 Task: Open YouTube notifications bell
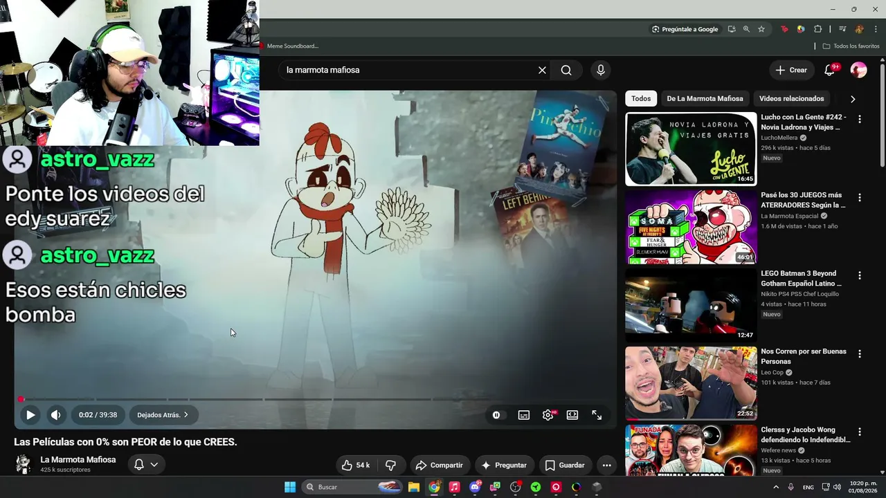coord(829,70)
